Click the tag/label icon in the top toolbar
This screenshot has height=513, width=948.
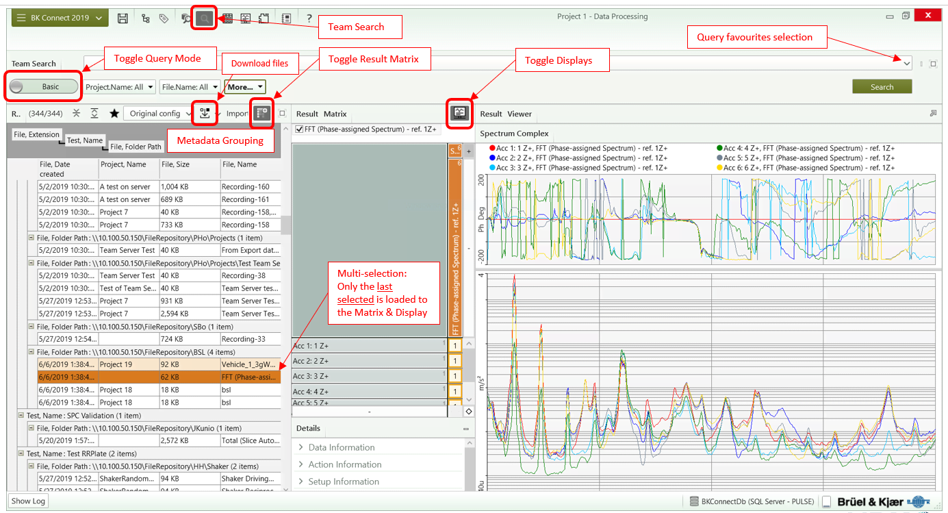tap(164, 18)
